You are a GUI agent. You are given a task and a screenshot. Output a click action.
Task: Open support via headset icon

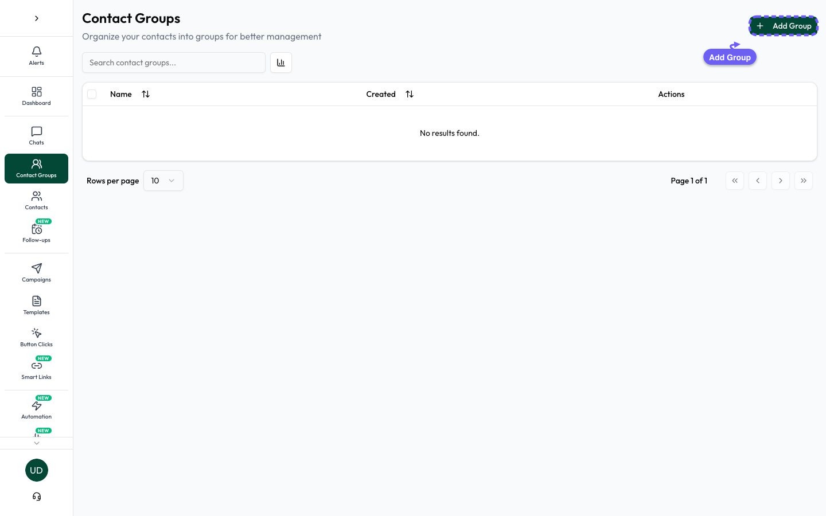pyautogui.click(x=37, y=497)
